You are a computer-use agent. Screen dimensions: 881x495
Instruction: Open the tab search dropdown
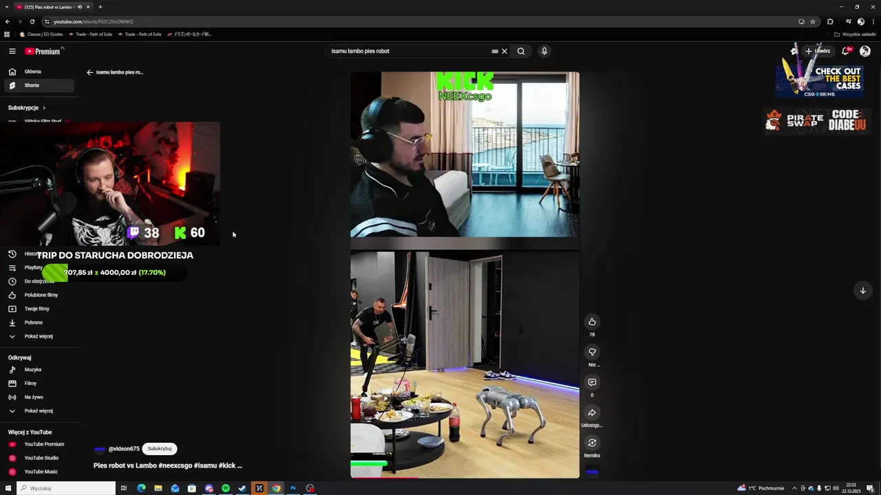click(x=8, y=7)
